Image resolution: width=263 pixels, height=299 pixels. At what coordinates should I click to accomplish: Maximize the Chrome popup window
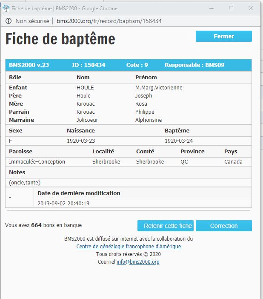point(231,8)
